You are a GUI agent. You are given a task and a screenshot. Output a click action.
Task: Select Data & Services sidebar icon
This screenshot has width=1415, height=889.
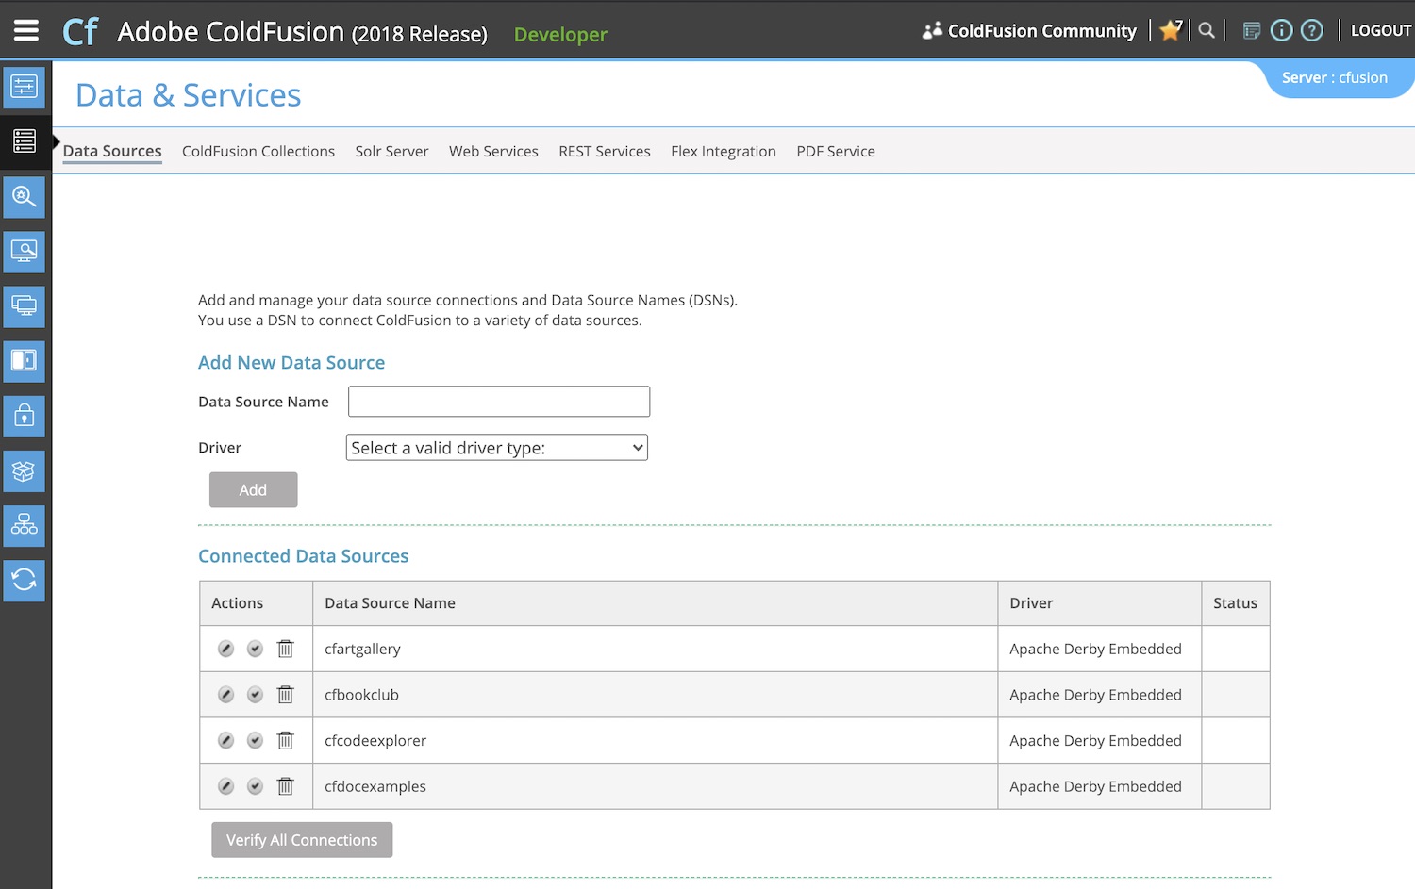tap(24, 141)
